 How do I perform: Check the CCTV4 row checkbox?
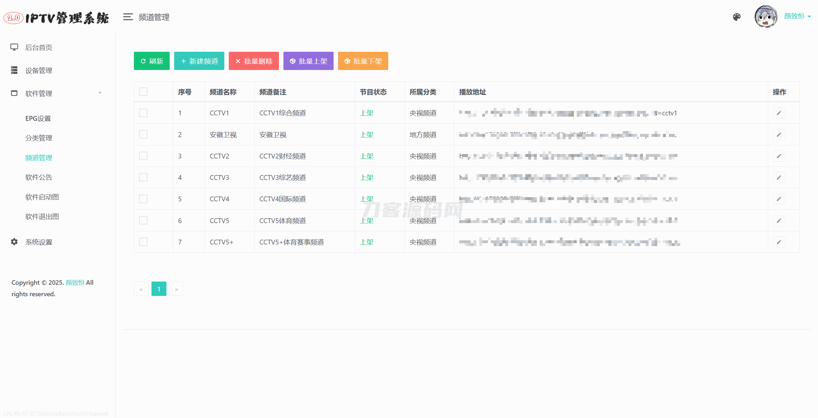click(143, 199)
